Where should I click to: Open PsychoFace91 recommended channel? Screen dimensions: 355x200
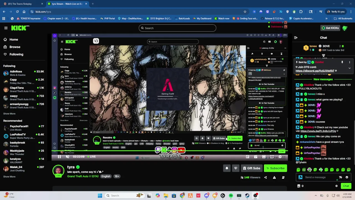[23, 128]
